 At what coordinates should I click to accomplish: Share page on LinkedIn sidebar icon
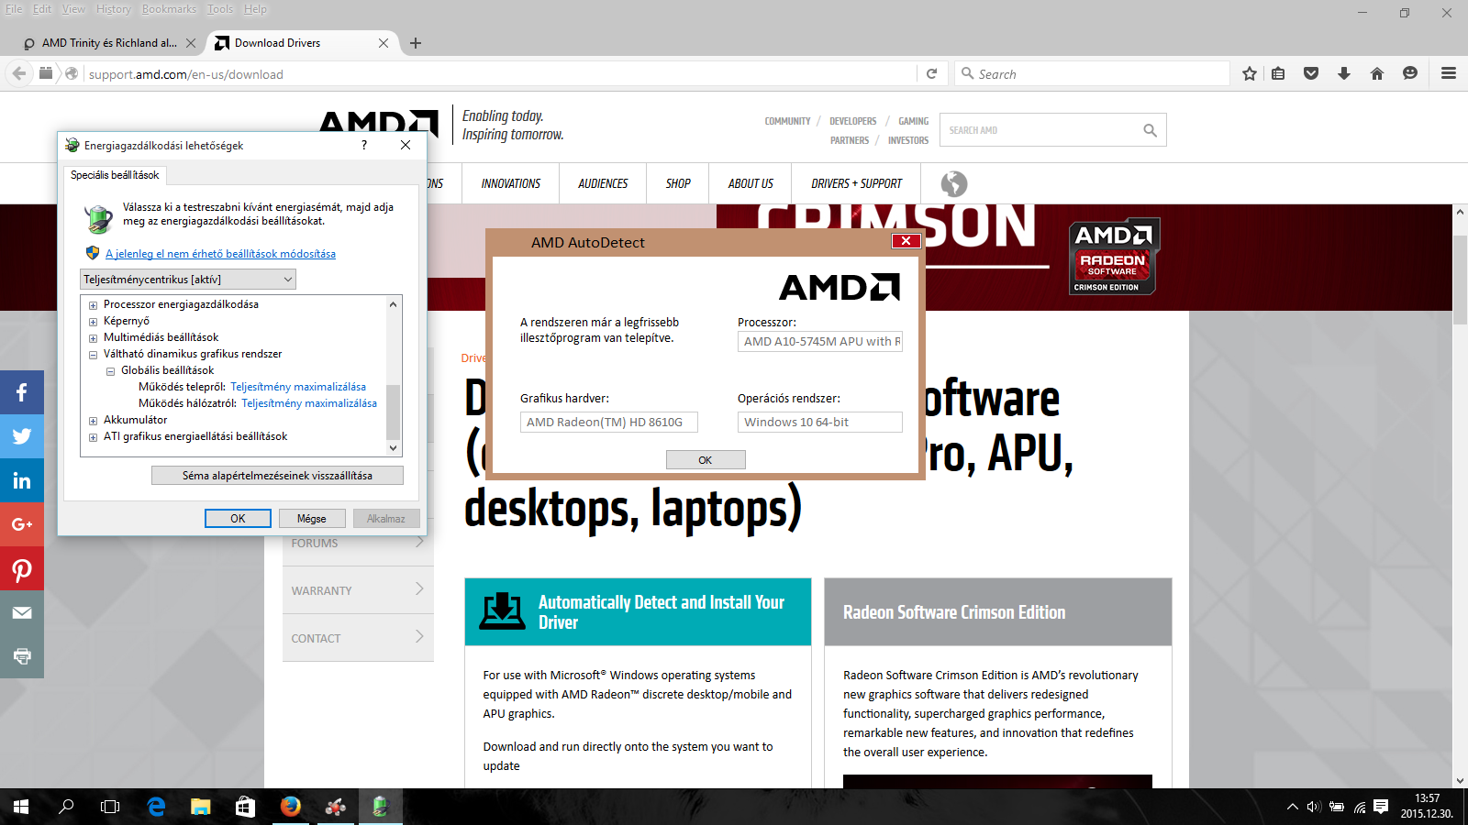coord(22,480)
